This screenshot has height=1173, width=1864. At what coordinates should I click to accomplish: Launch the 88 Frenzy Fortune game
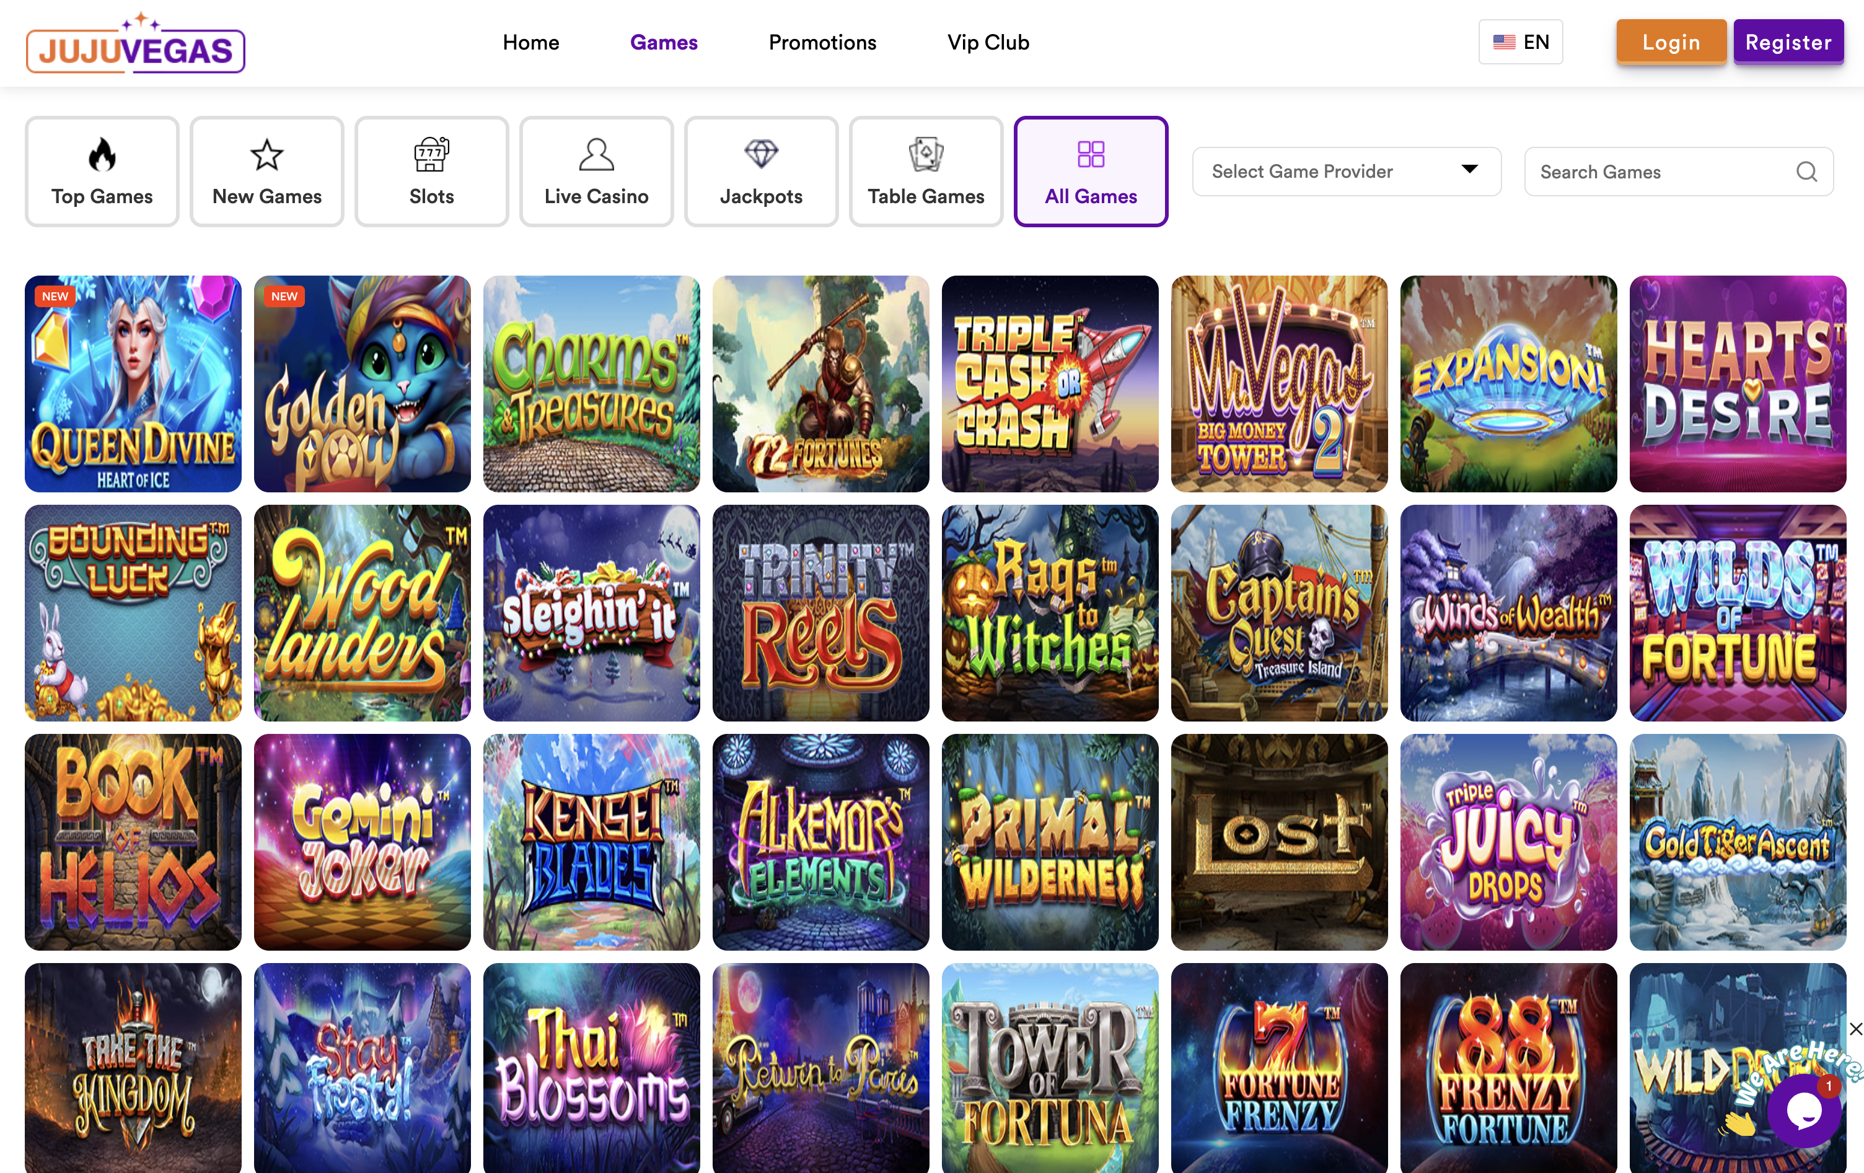point(1508,1068)
